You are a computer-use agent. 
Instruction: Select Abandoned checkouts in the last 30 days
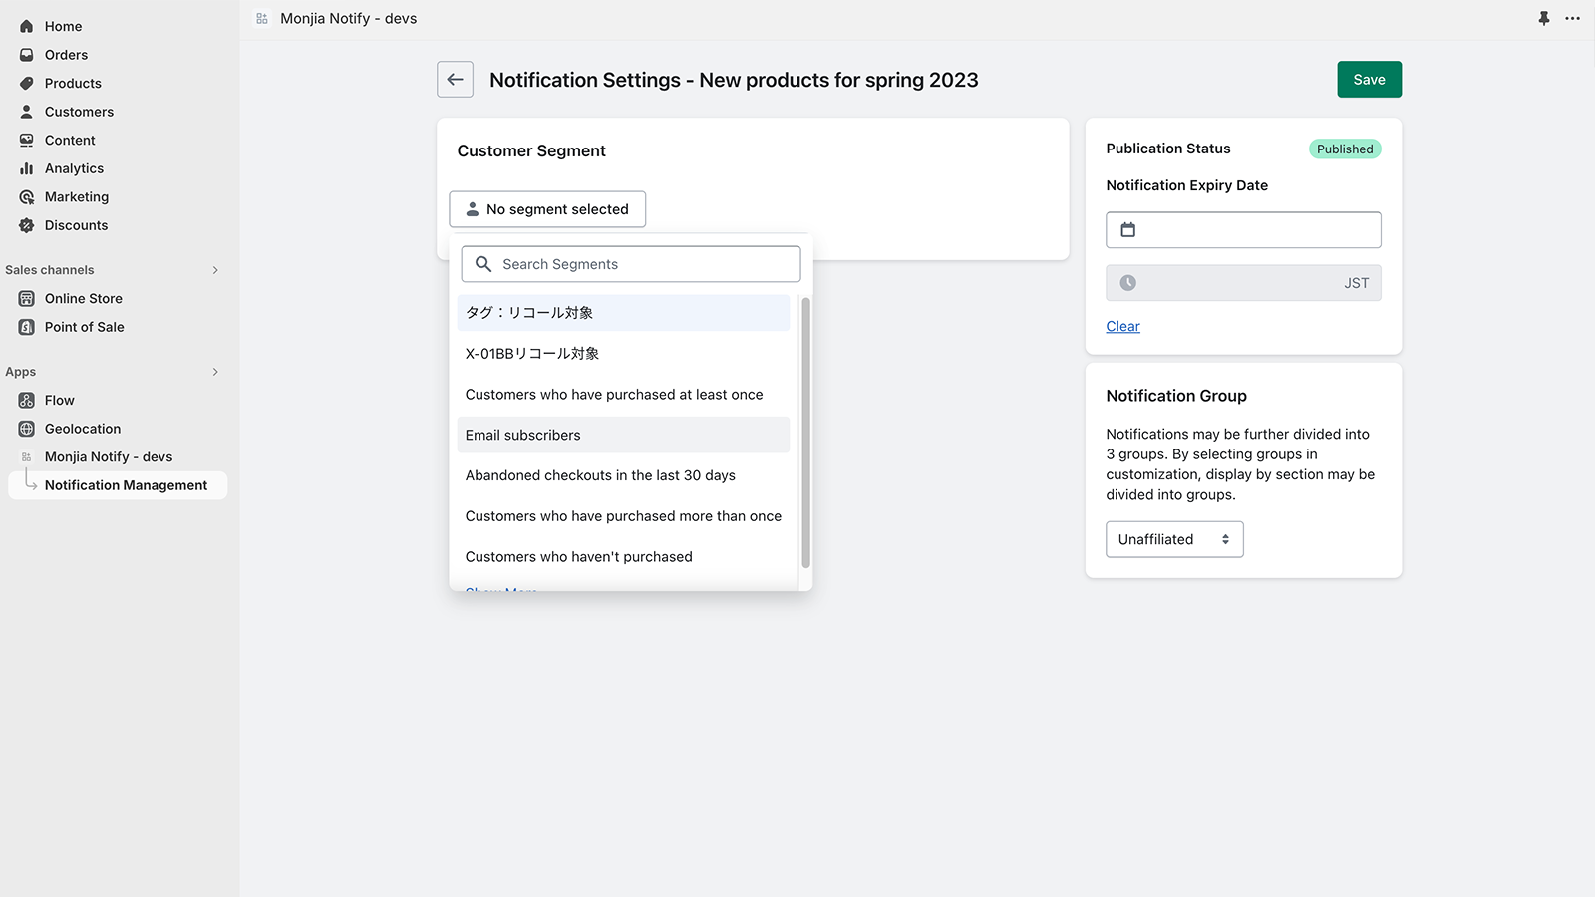(599, 475)
